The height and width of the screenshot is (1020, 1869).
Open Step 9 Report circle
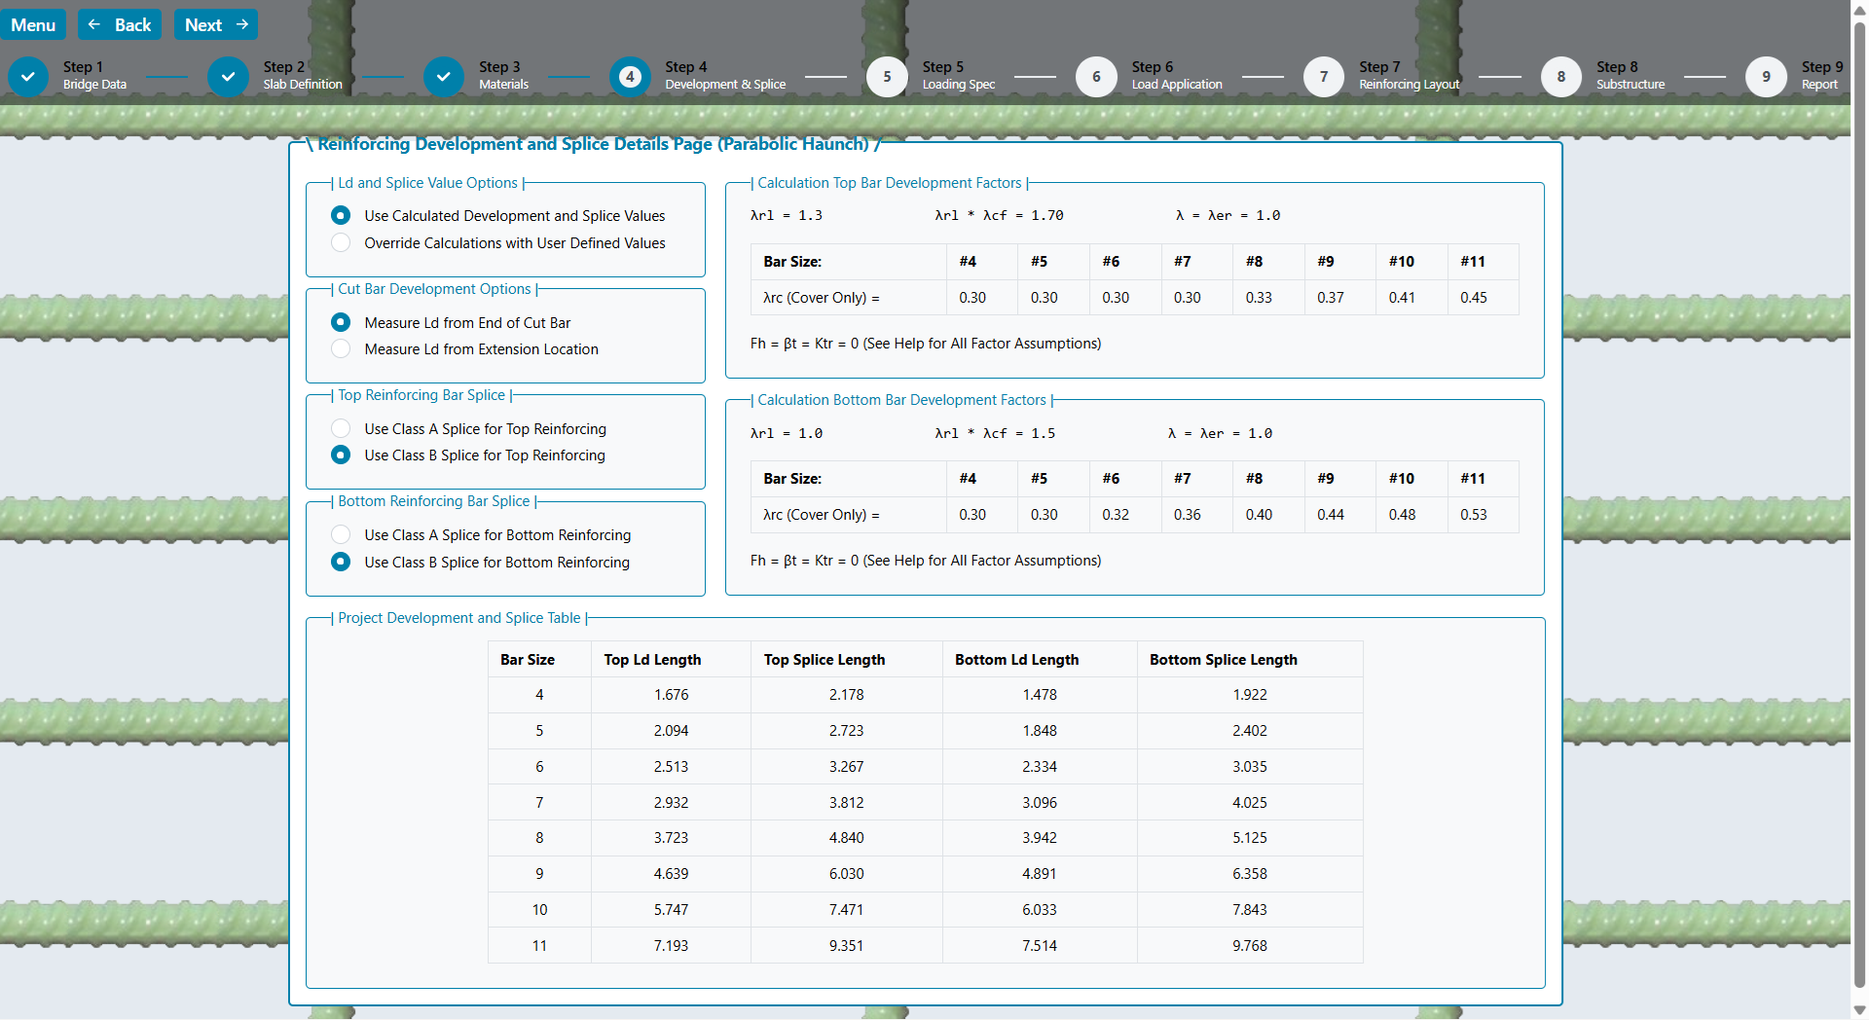click(x=1766, y=77)
